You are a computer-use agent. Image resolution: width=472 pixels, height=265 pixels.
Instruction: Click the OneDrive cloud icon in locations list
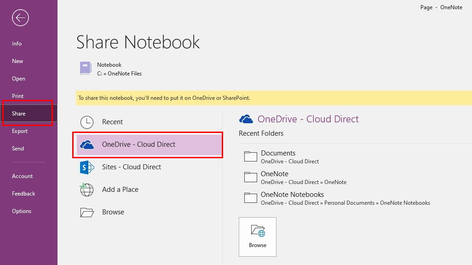(87, 145)
